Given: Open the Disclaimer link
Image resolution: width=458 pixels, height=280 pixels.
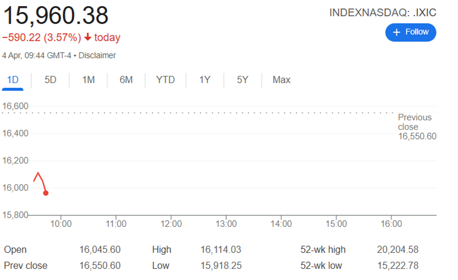Looking at the screenshot, I should pos(97,56).
